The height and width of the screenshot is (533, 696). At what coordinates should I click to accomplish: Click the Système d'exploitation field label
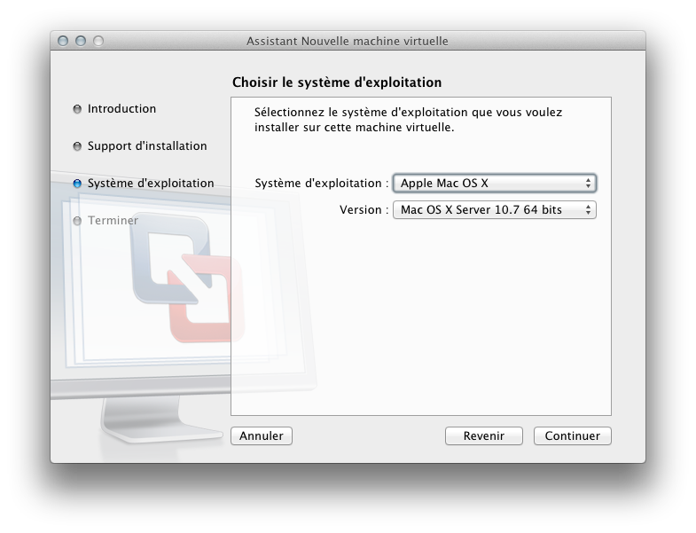point(321,183)
